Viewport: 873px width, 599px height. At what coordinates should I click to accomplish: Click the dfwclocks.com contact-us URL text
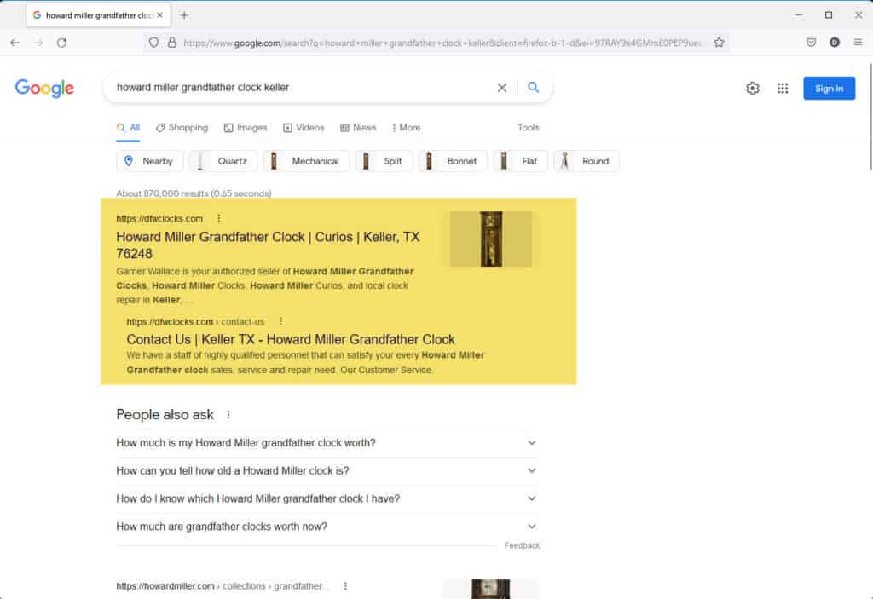pyautogui.click(x=195, y=322)
